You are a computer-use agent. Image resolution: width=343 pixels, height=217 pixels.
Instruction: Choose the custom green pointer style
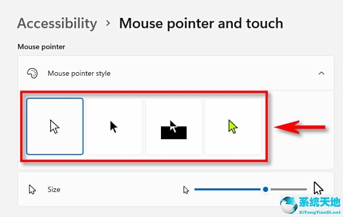point(233,126)
